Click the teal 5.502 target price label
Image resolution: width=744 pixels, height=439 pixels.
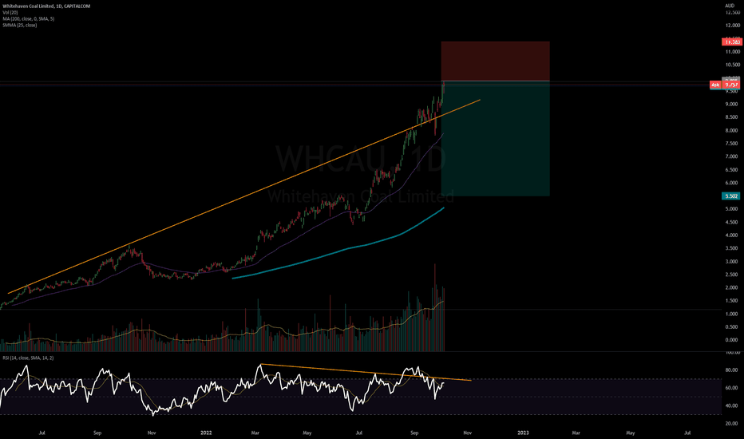coord(731,196)
